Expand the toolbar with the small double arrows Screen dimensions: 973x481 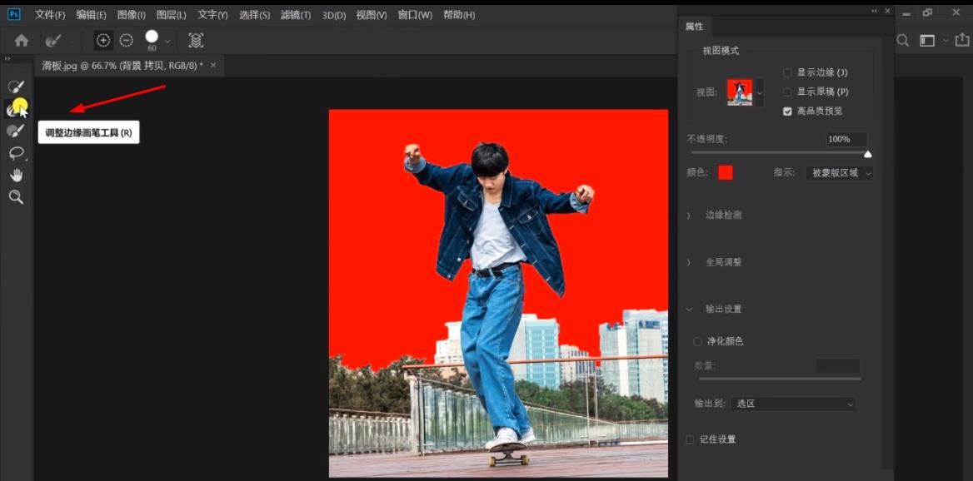point(7,58)
